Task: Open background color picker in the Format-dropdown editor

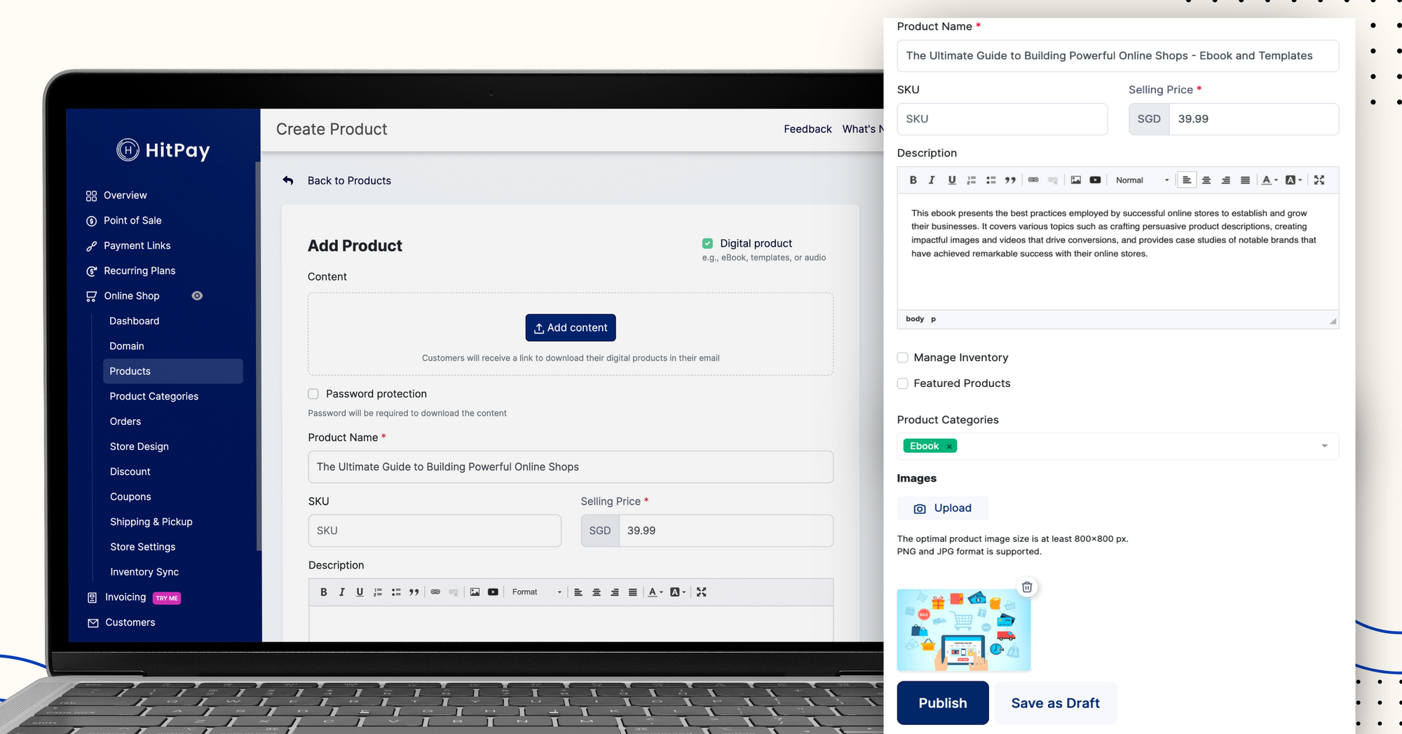Action: point(678,592)
